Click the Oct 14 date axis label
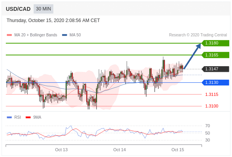The height and width of the screenshot is (157, 232). pos(119,150)
